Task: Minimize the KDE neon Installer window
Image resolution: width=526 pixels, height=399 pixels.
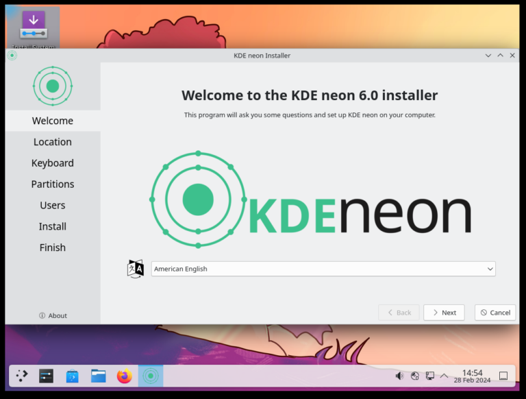Action: (488, 56)
